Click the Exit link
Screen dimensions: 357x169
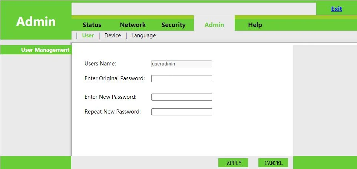(x=336, y=9)
